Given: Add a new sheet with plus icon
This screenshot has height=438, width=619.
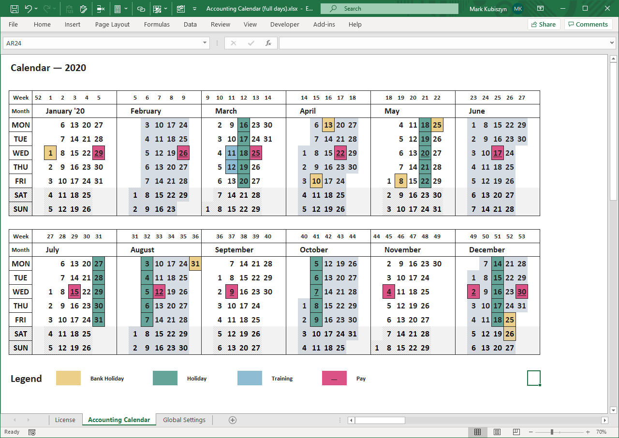Looking at the screenshot, I should [233, 420].
